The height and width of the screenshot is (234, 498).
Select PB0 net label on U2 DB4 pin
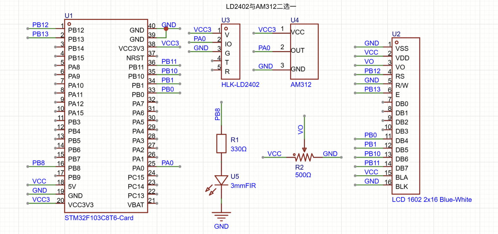click(370, 135)
